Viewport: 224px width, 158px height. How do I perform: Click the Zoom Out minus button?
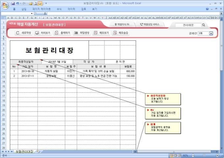coord(193,155)
